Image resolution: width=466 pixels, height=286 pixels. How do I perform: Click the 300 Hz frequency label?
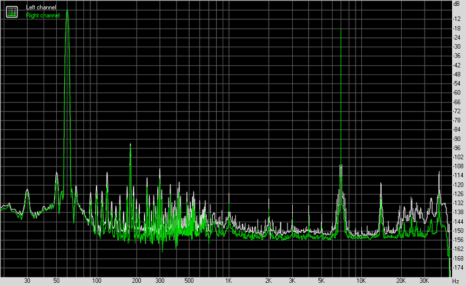(160, 281)
